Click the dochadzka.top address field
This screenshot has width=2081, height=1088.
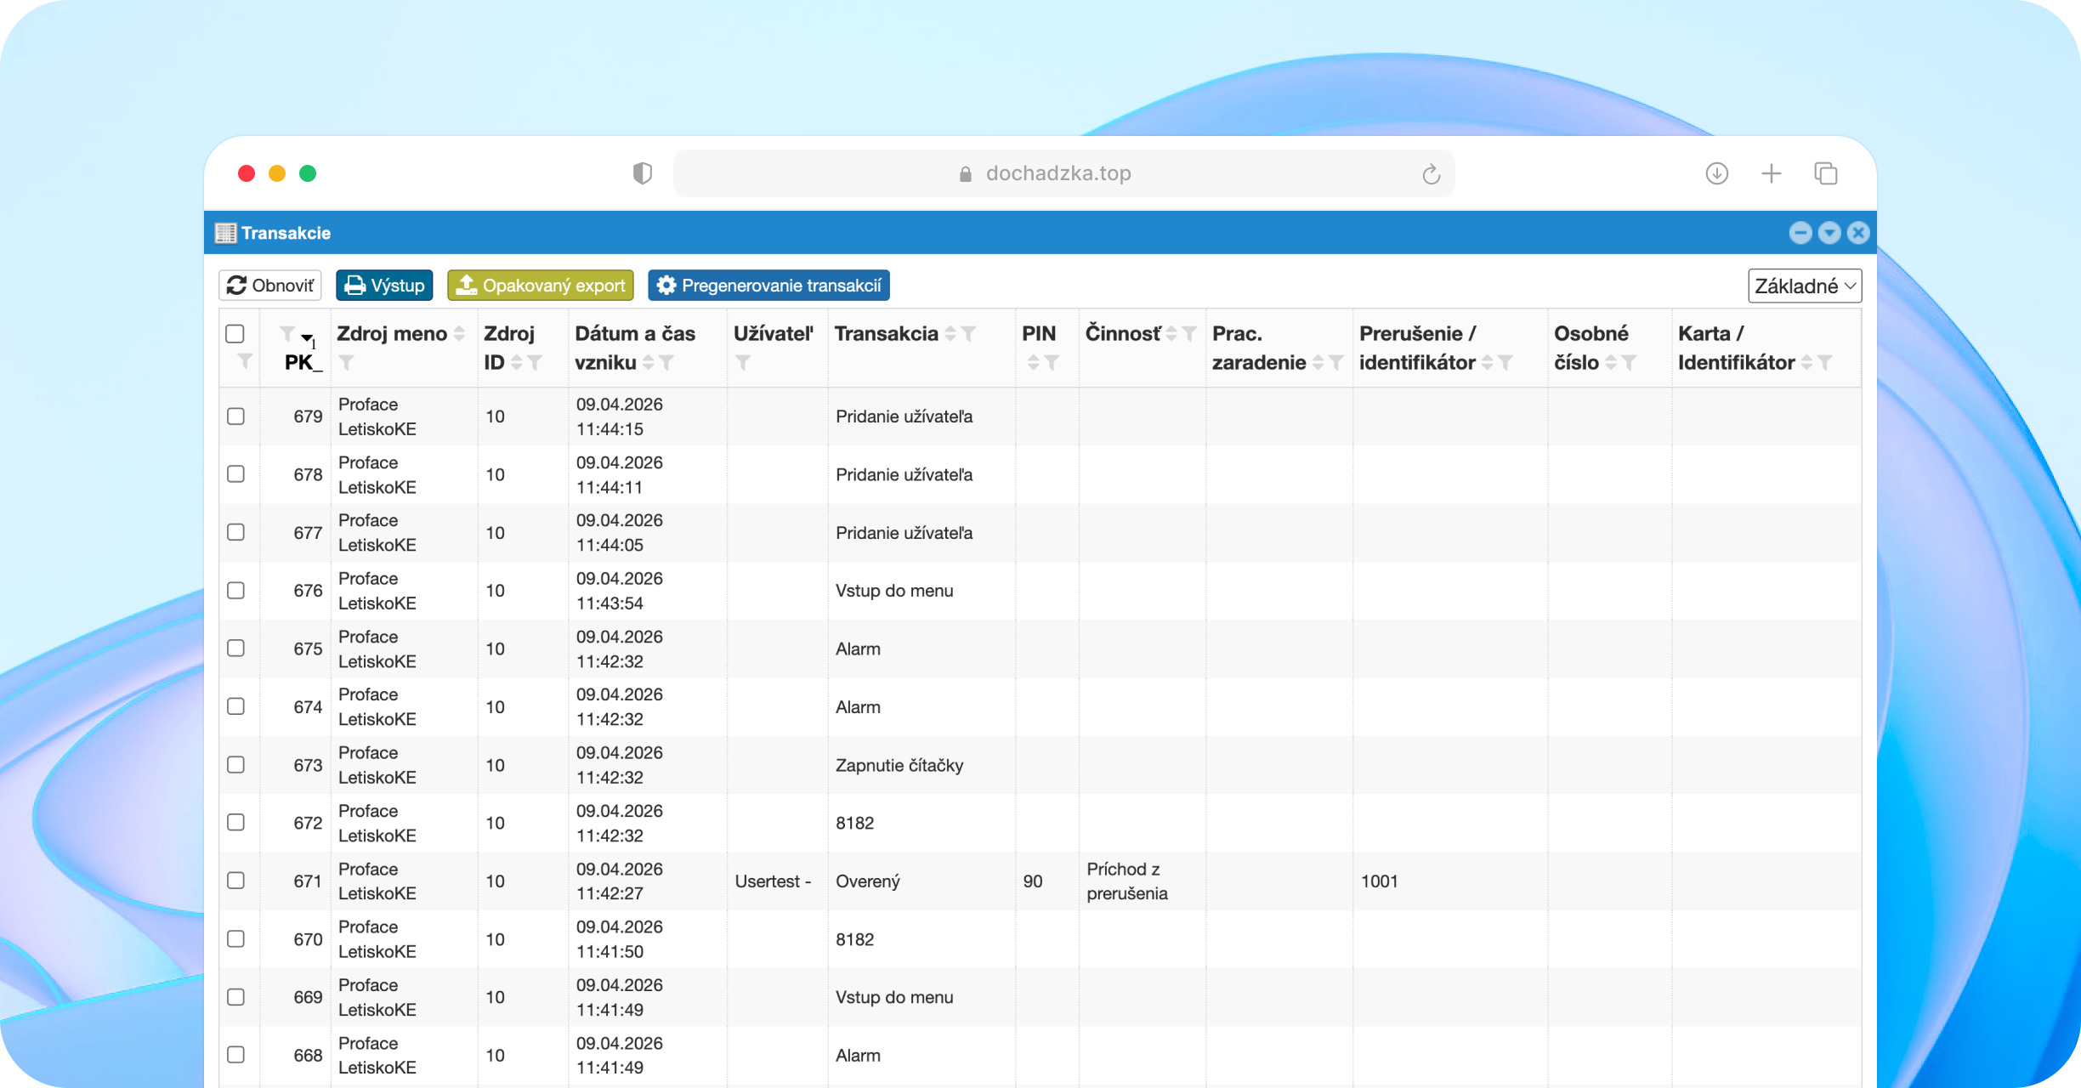click(1063, 173)
